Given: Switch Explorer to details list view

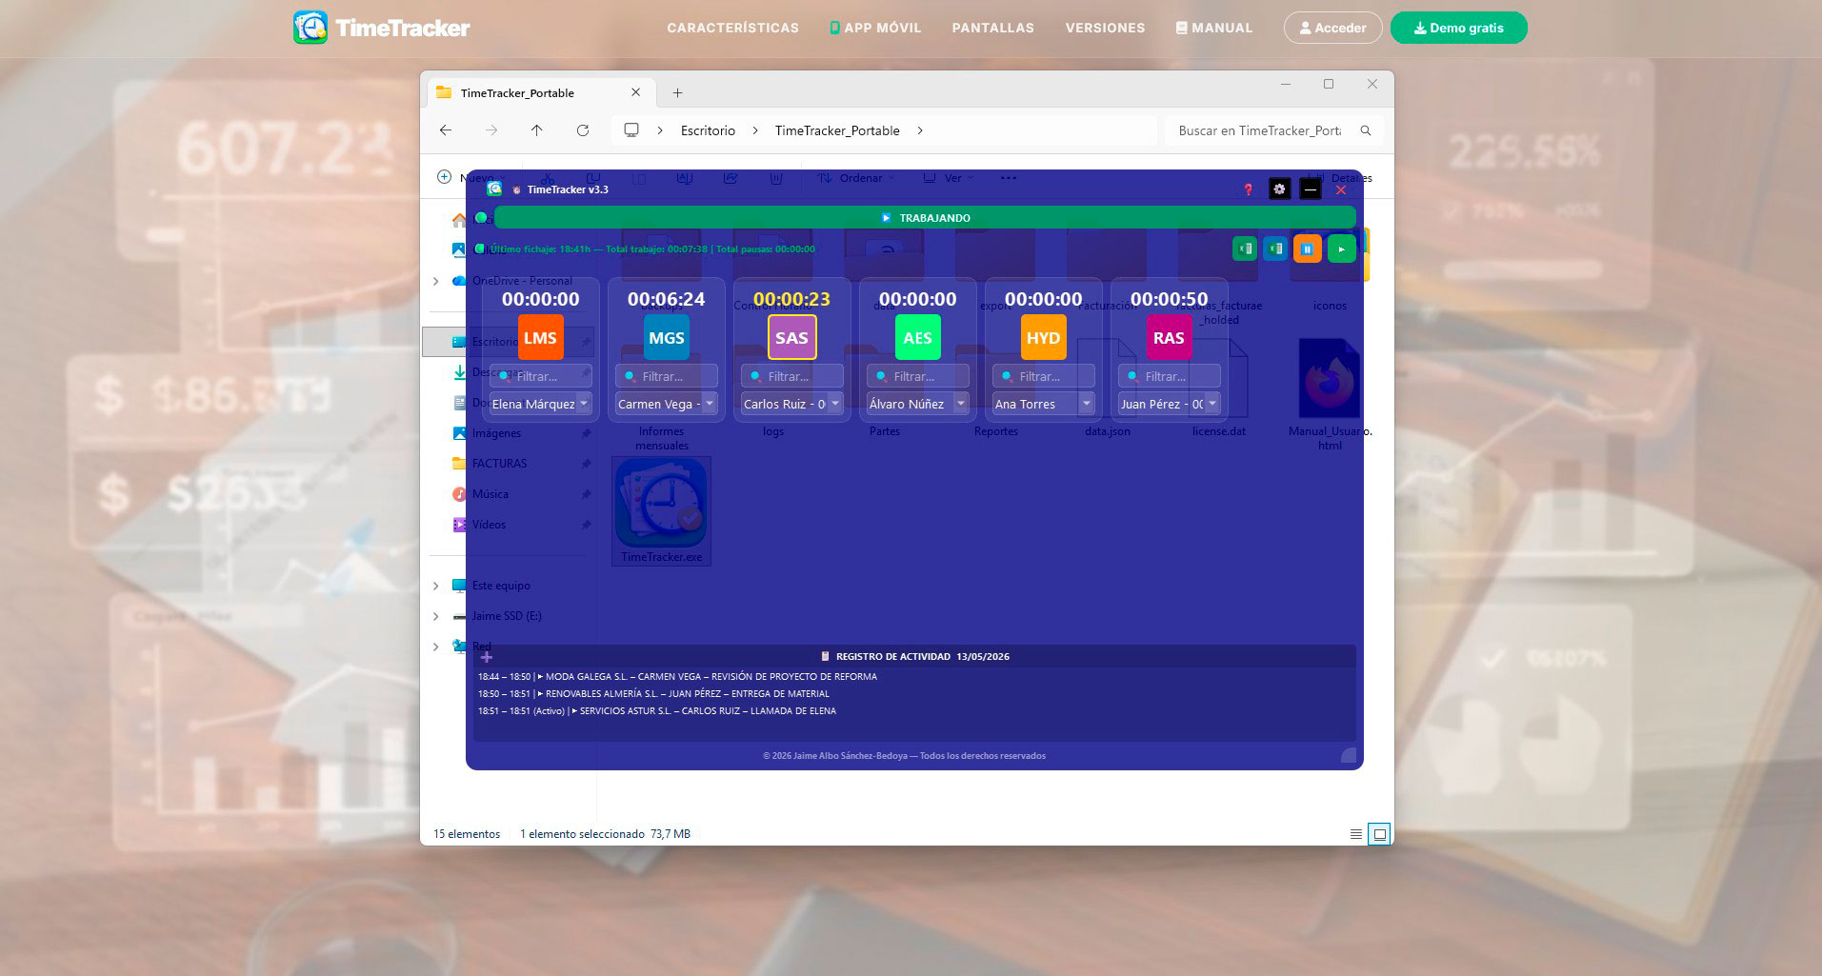Looking at the screenshot, I should click(1356, 834).
